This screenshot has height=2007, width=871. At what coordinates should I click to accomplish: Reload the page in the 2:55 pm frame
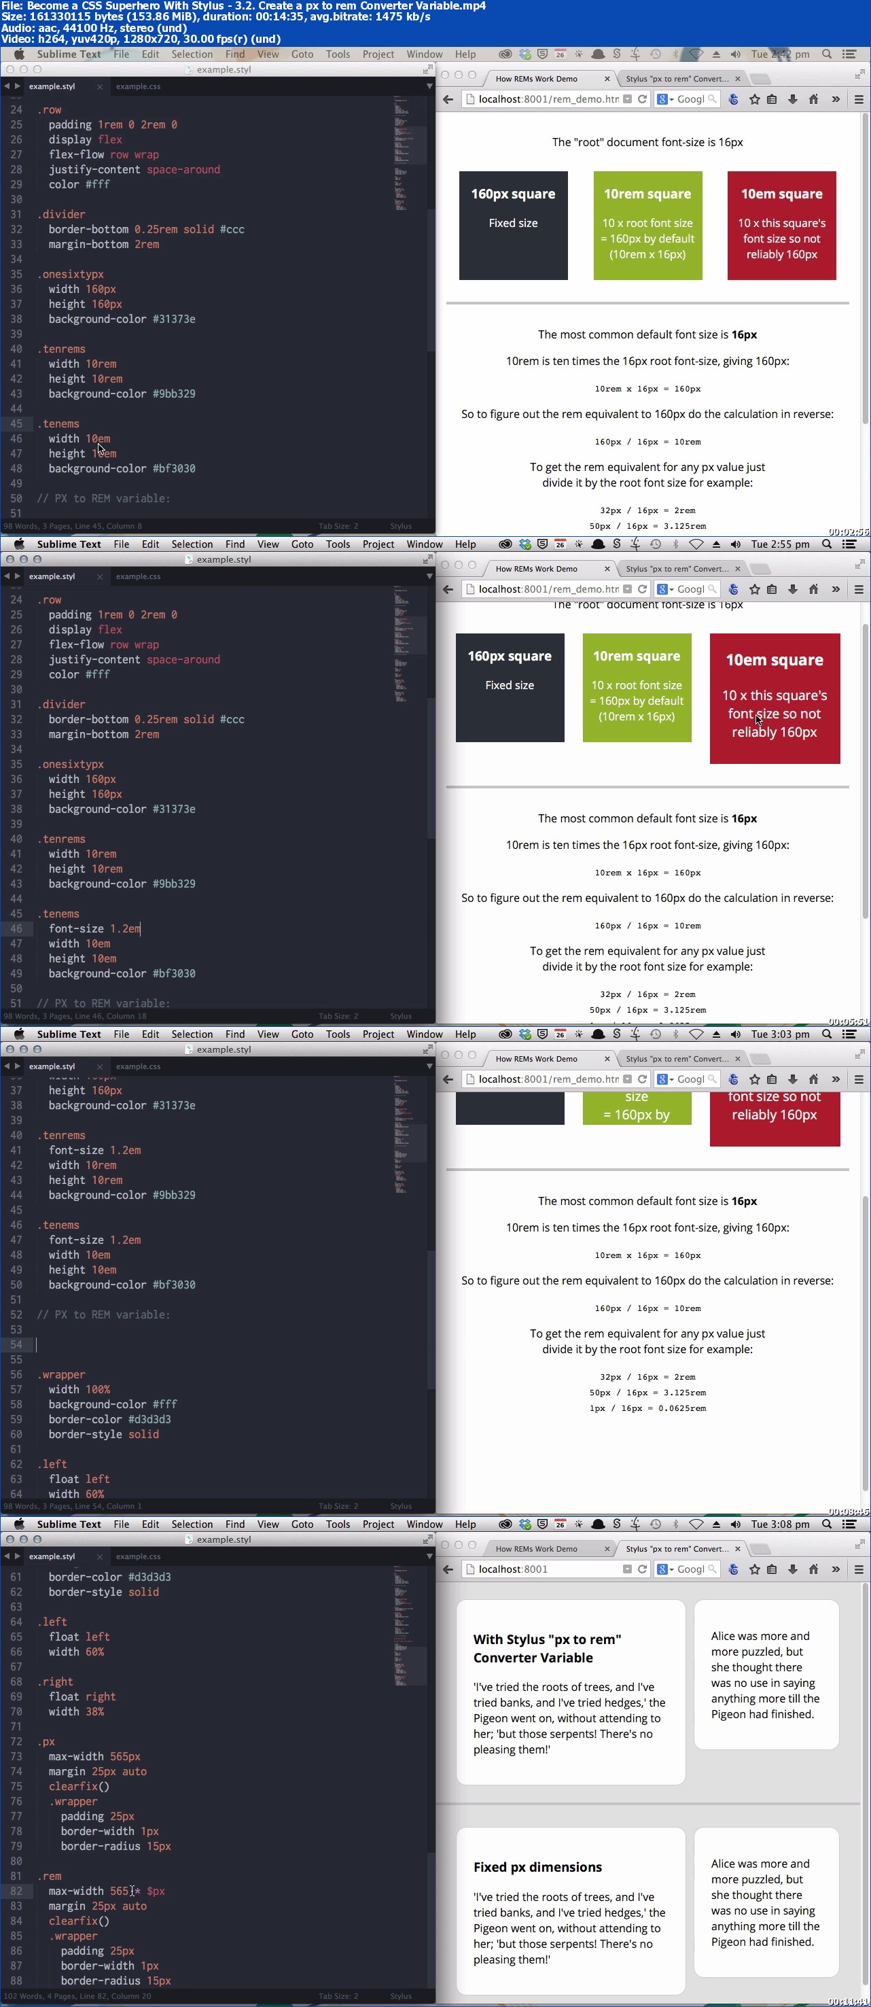point(643,589)
